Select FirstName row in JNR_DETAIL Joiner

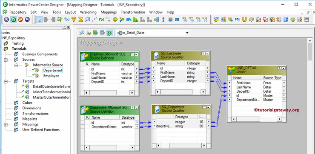click(x=257, y=83)
